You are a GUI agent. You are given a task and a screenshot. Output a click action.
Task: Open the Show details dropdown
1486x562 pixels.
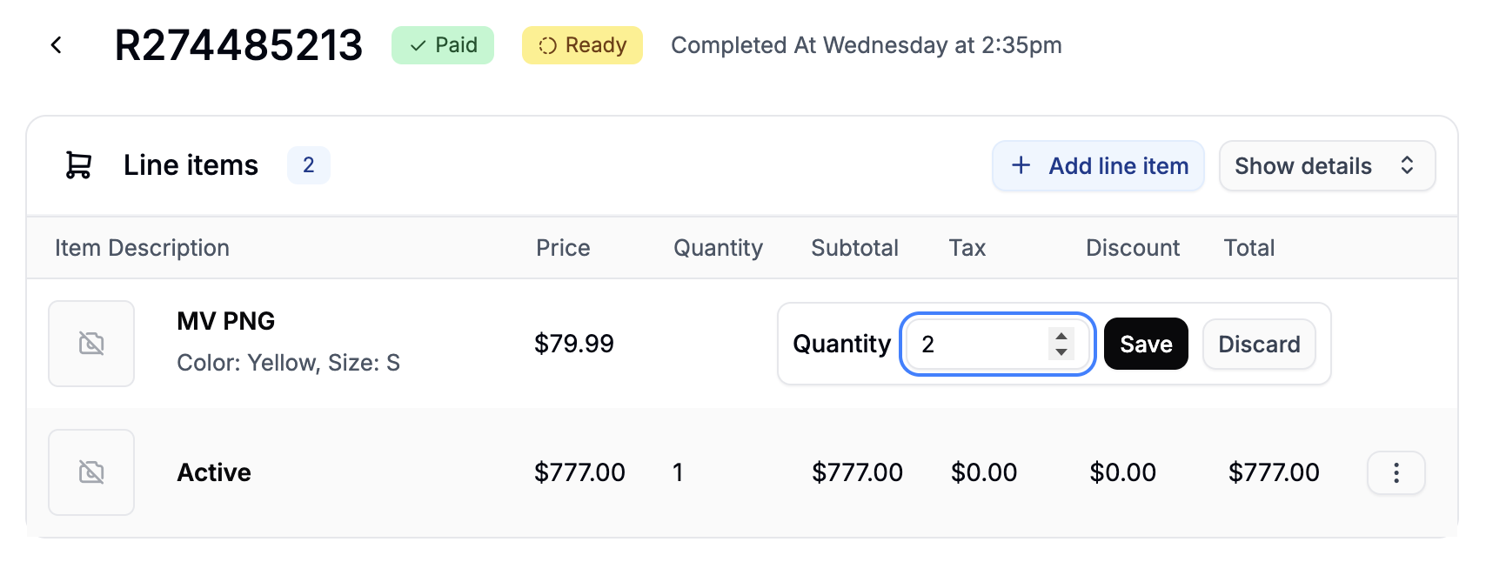(x=1327, y=165)
